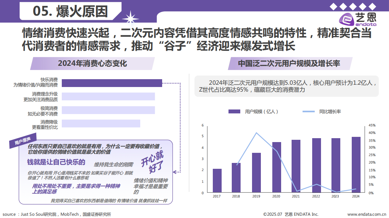Click the quote starting '用处不用处不重要'
Viewport: 389px width, 218px height.
pyautogui.click(x=76, y=189)
